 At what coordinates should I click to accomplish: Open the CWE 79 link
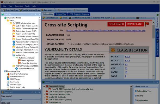(x=126, y=68)
